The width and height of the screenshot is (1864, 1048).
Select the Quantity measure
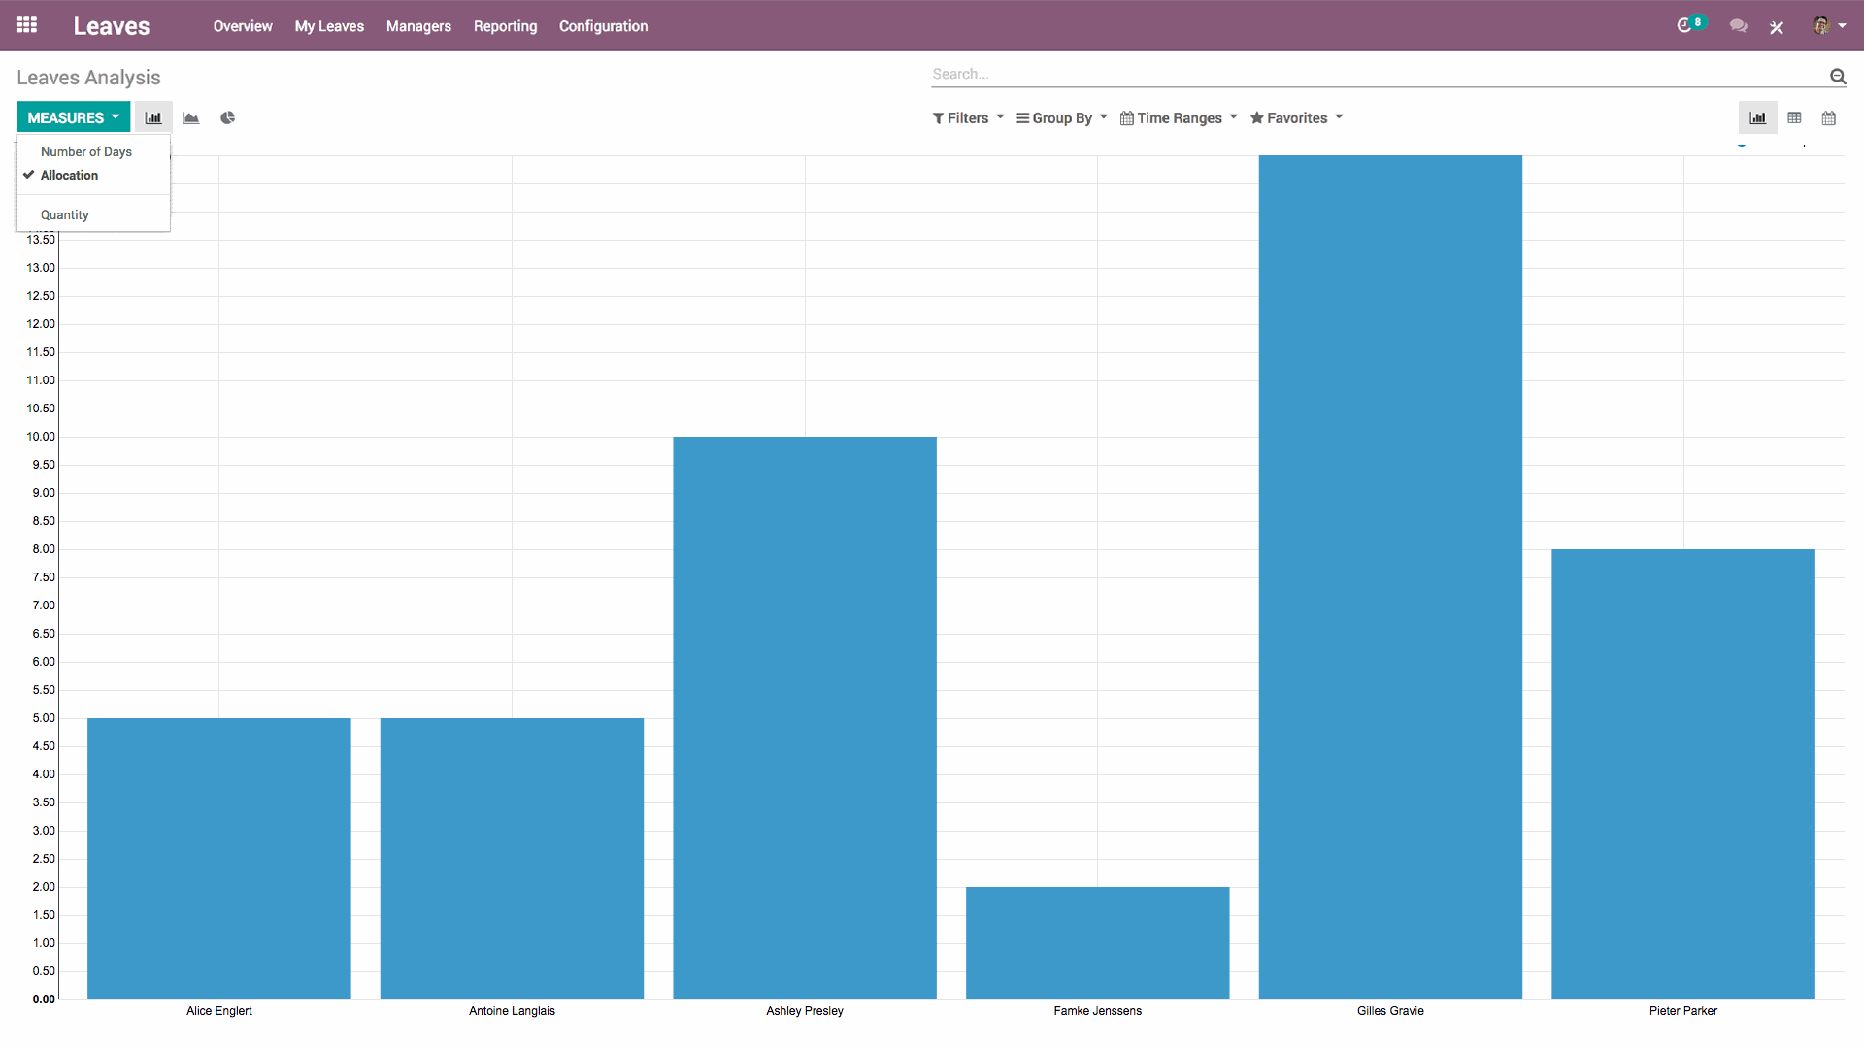[64, 214]
